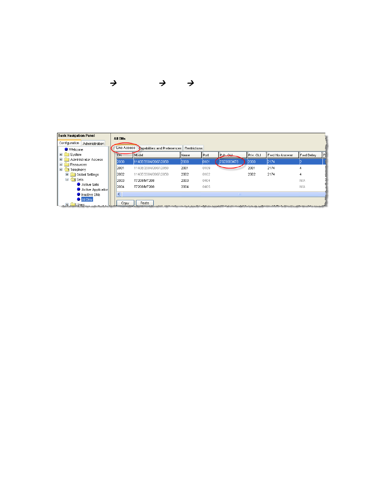Open the Restrictions tab
Image resolution: width=386 pixels, height=500 pixels.
click(193, 148)
